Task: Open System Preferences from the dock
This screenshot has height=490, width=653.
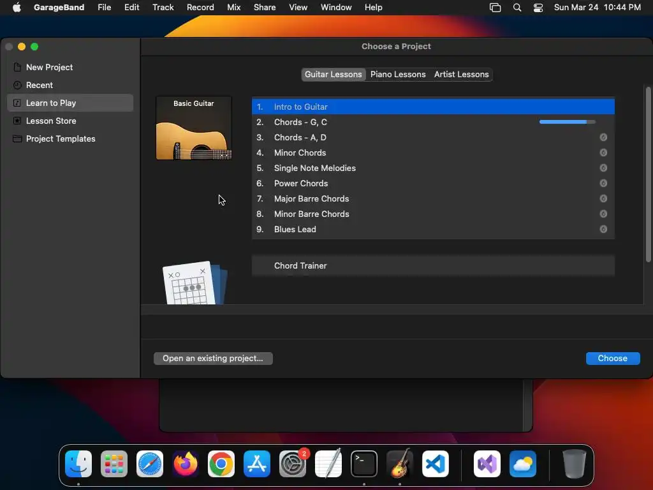Action: coord(293,464)
